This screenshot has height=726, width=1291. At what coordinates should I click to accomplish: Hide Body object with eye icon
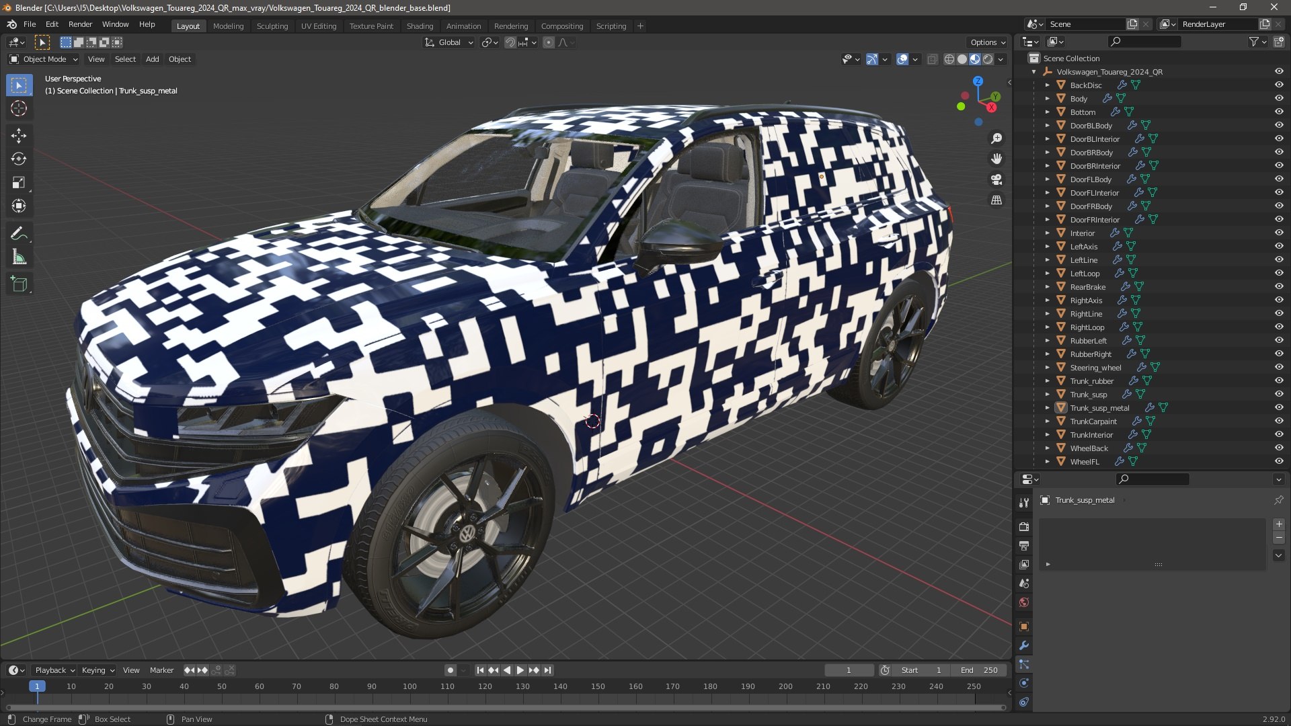[x=1279, y=98]
